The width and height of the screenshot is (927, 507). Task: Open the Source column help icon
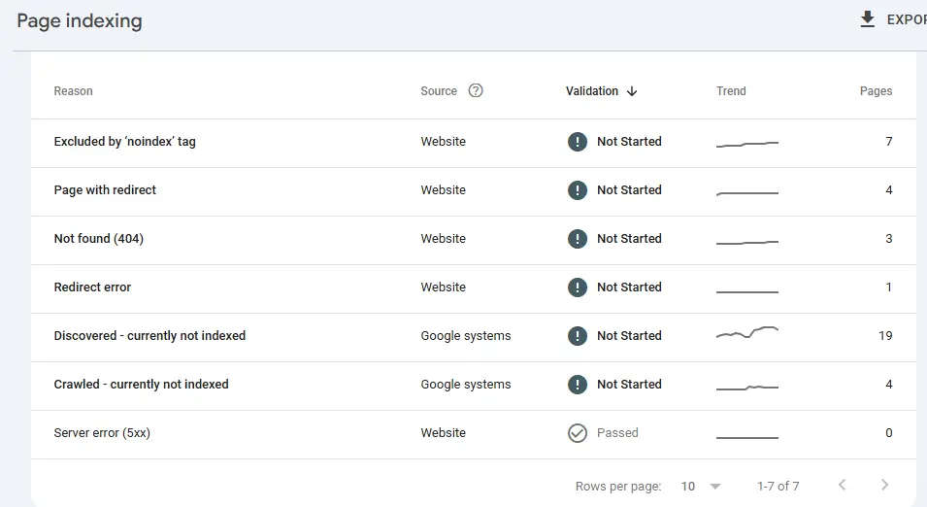point(476,90)
